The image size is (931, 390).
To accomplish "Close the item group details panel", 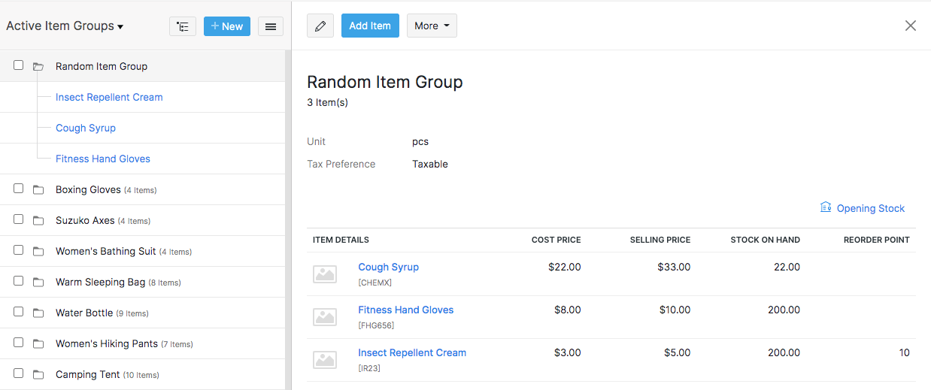I will tap(911, 26).
